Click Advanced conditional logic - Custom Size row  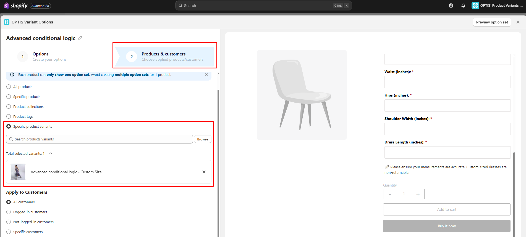pyautogui.click(x=109, y=172)
